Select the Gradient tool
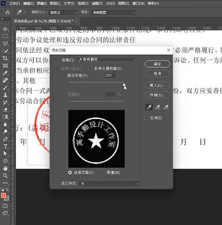This screenshot has width=222, height=225. click(5, 117)
